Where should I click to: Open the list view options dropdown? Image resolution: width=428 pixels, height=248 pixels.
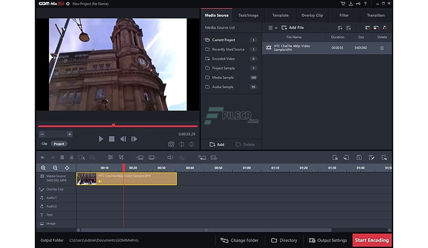click(x=272, y=28)
